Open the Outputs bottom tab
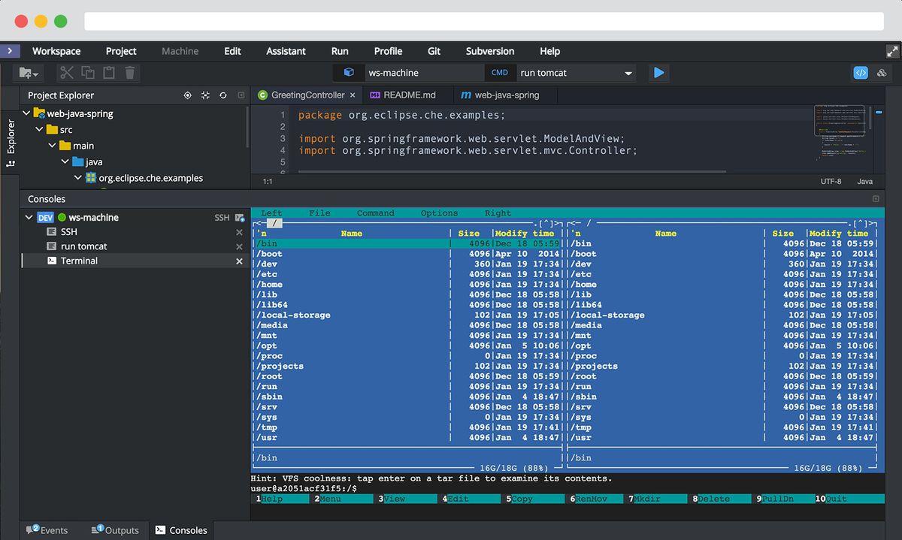Screen dimensions: 902x540 click(x=115, y=529)
